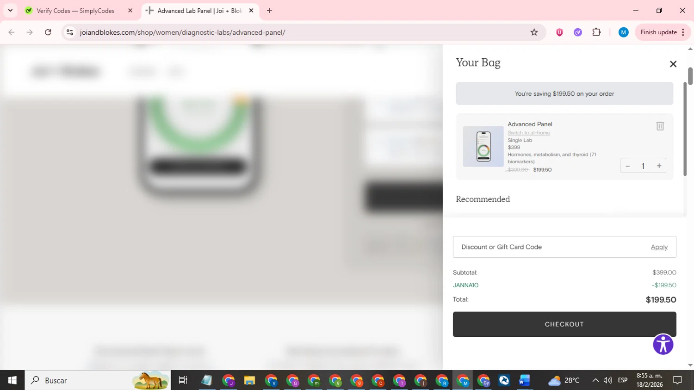This screenshot has height=390, width=694.
Task: Open the clock and date flyout
Action: [x=650, y=380]
